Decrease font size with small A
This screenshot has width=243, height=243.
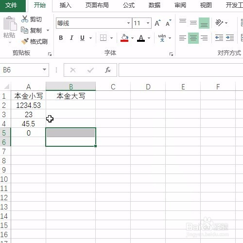click(x=169, y=23)
